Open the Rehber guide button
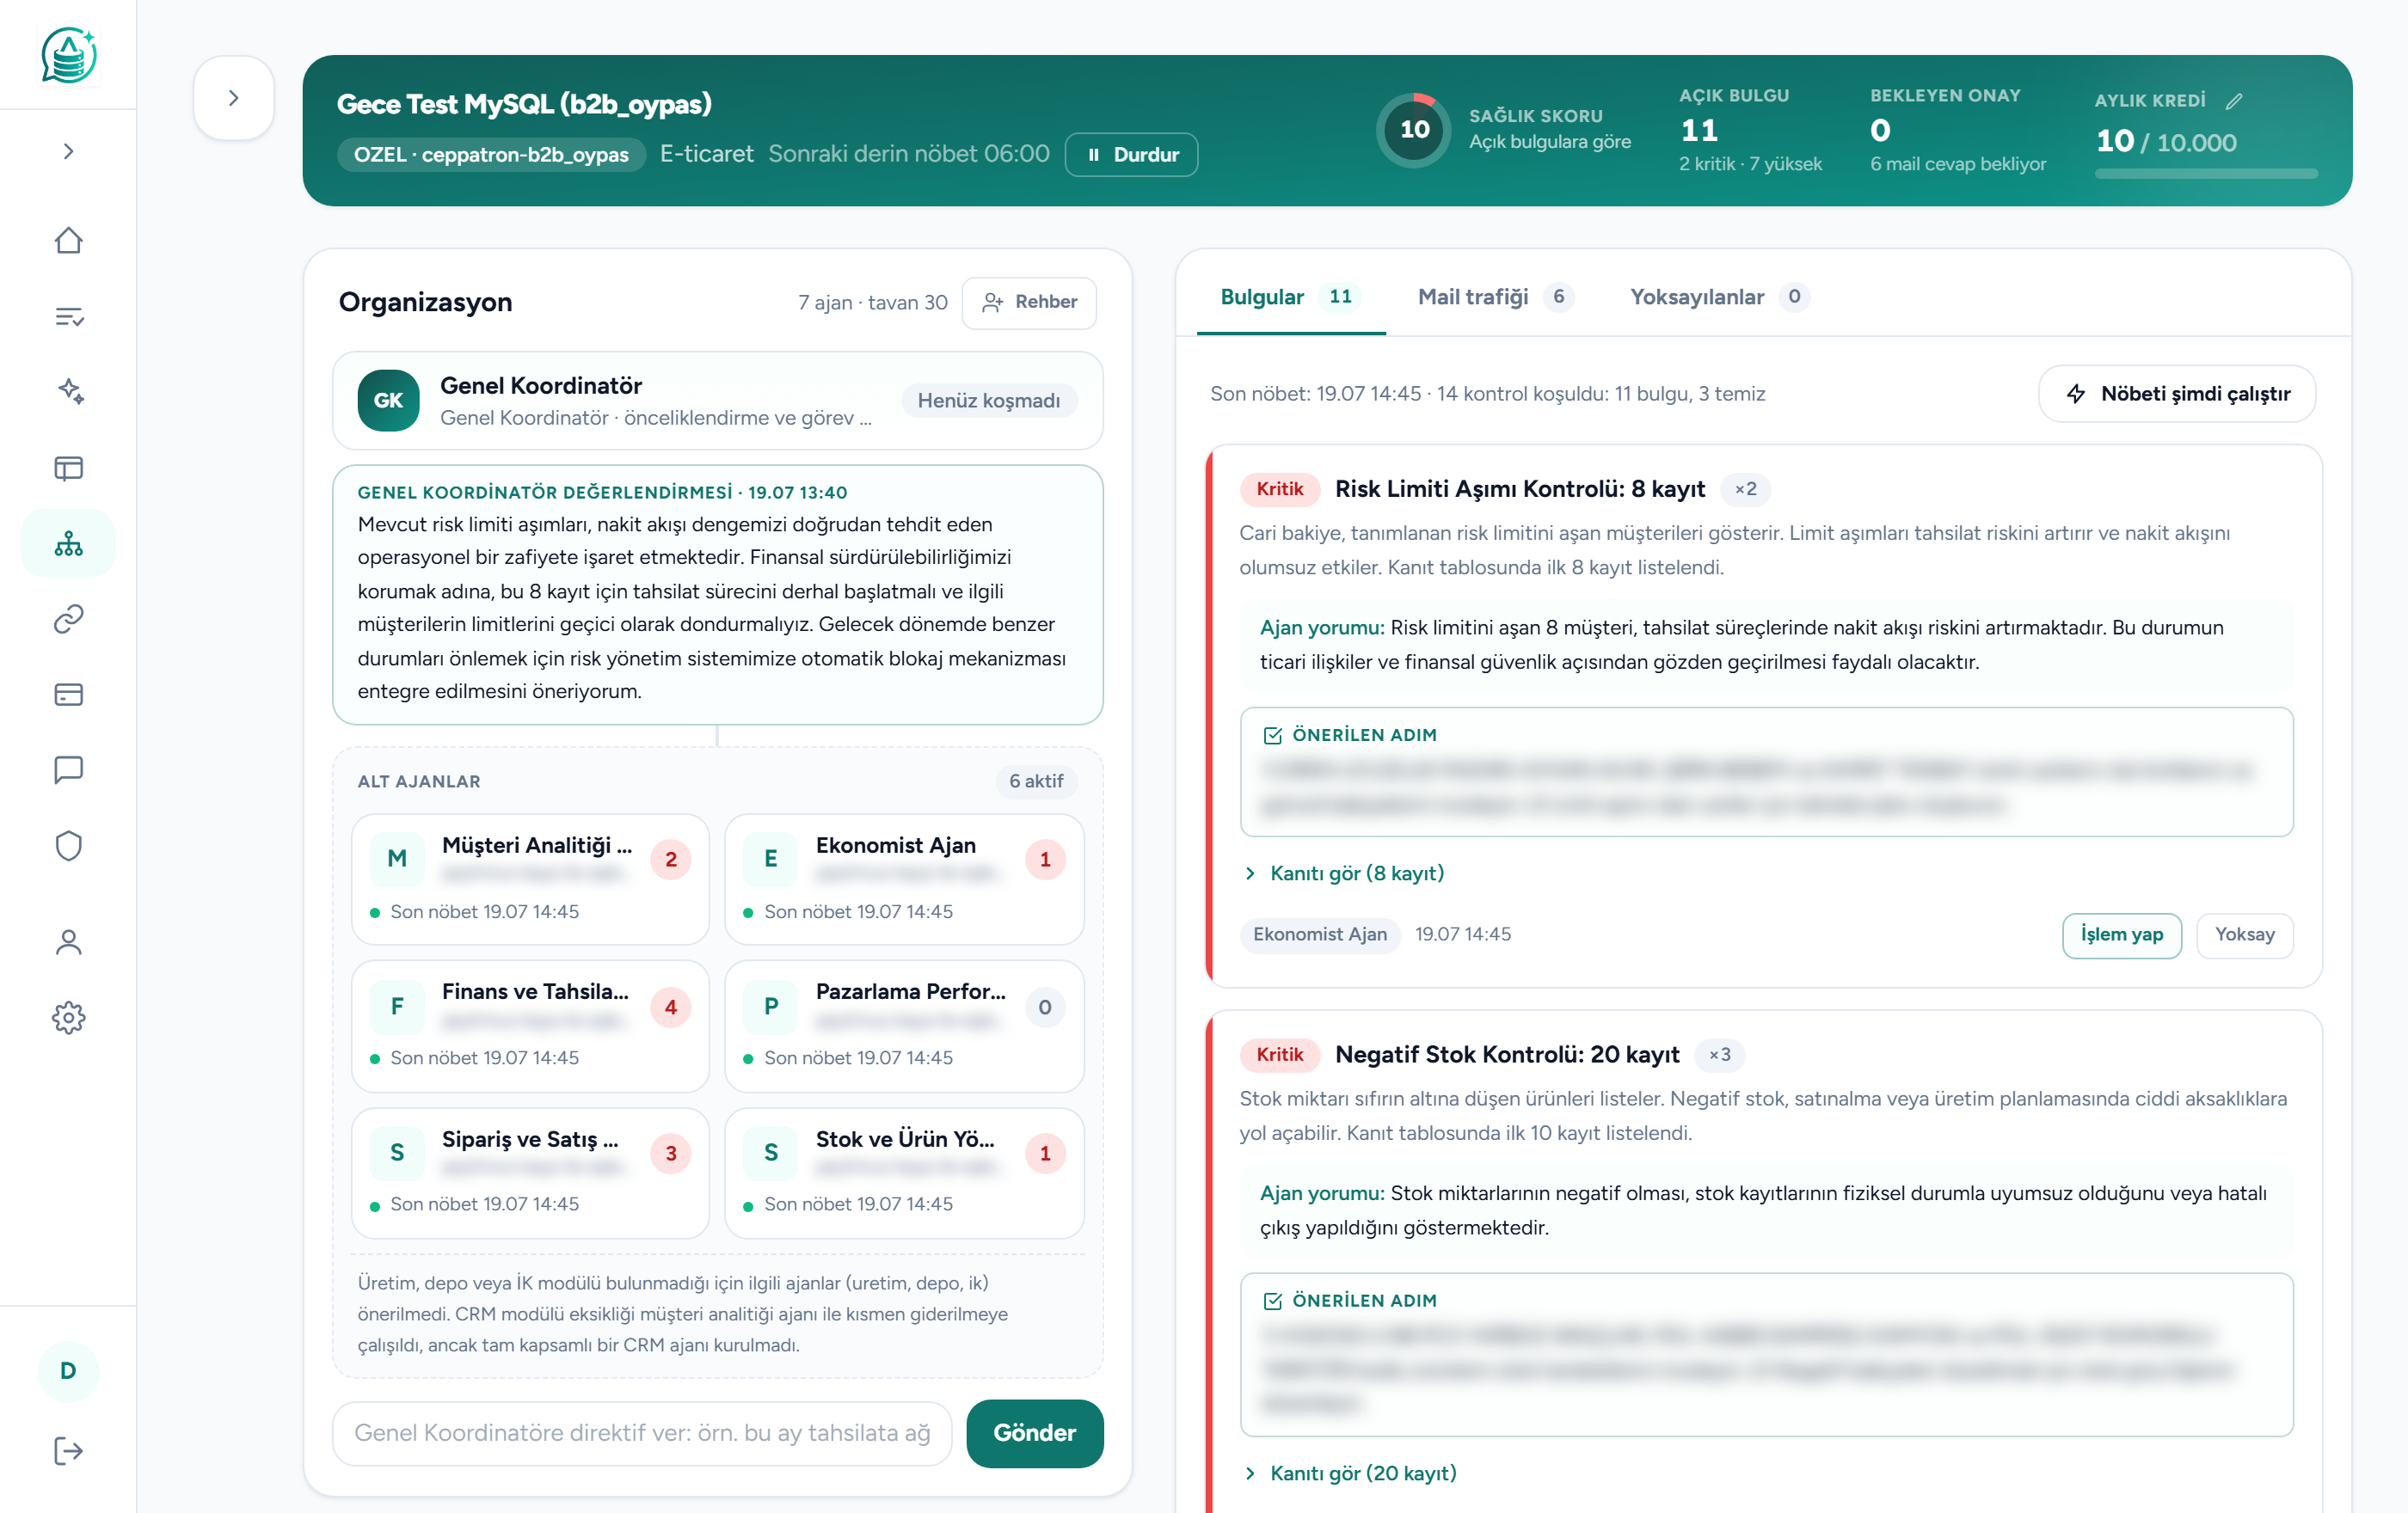 click(1029, 303)
